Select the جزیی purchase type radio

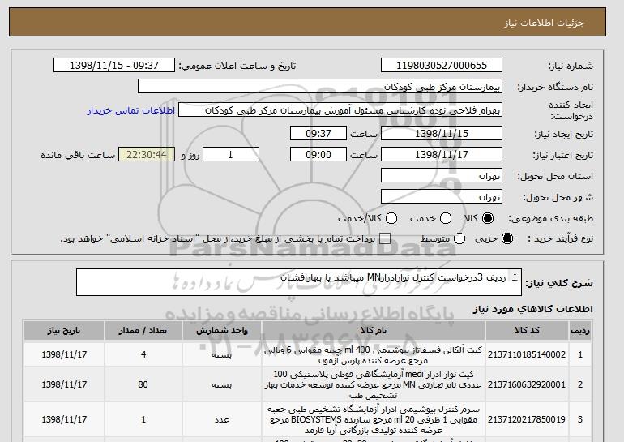(507, 238)
